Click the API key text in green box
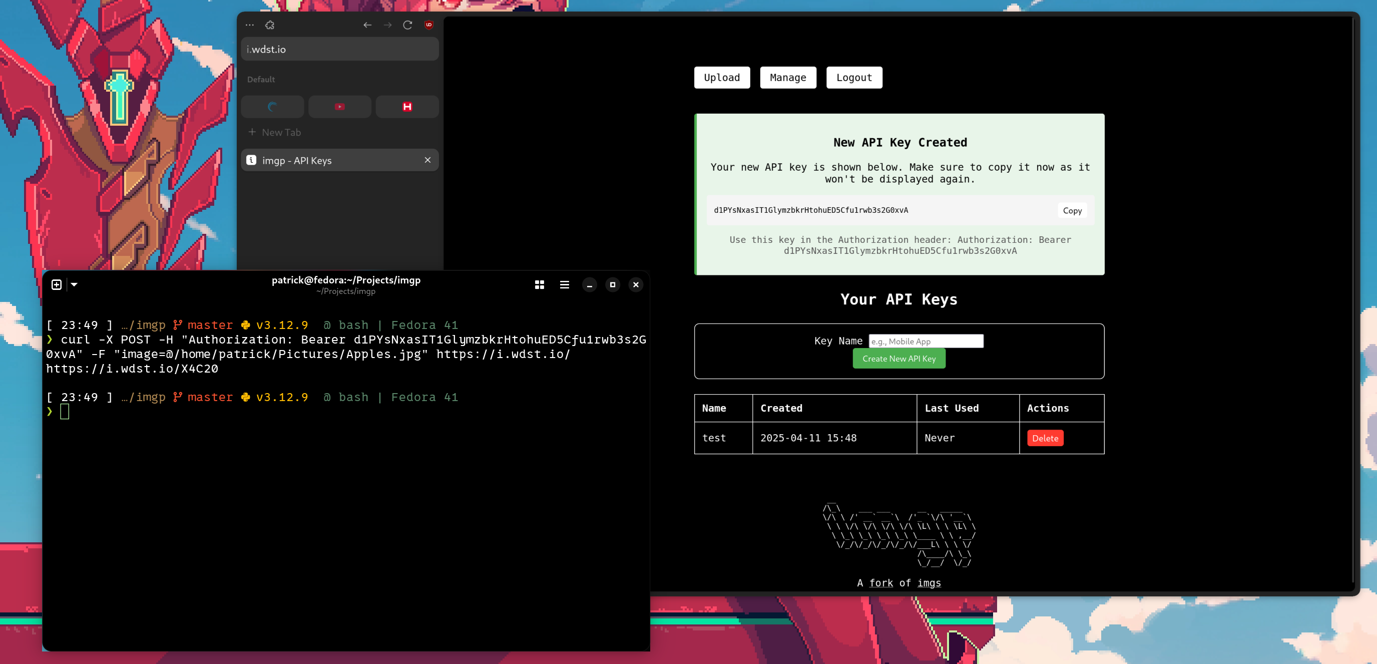 coord(811,211)
